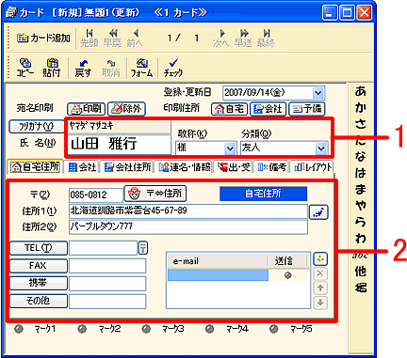Toggle マーク5 marker
This screenshot has height=358, width=407.
tap(274, 329)
